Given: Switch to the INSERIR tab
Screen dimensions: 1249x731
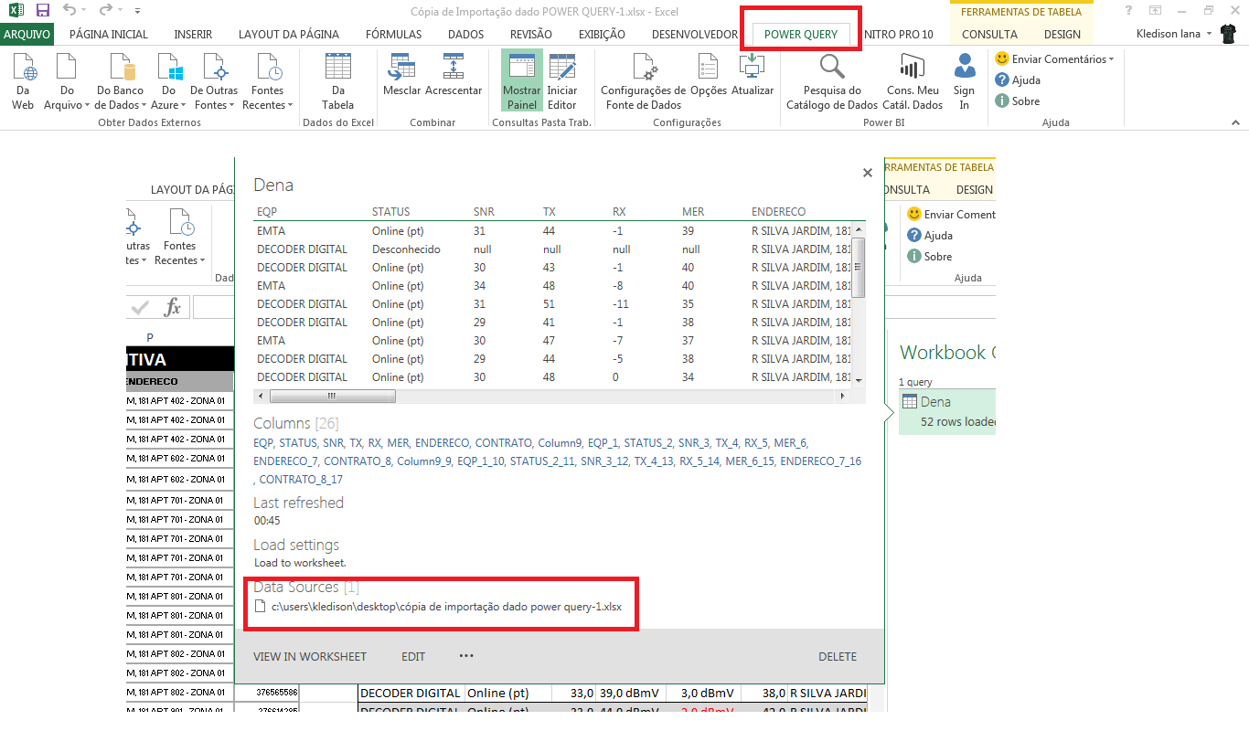Looking at the screenshot, I should [193, 34].
